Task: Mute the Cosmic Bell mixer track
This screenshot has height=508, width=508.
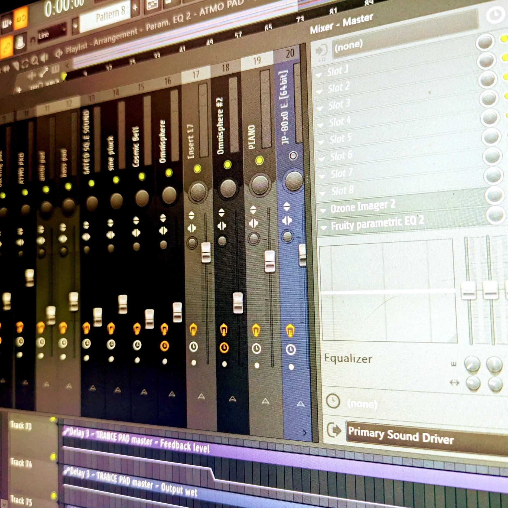Action: pos(142,177)
